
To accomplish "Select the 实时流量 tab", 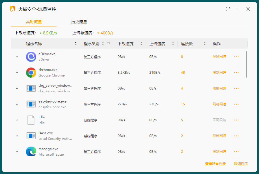I will [34, 22].
